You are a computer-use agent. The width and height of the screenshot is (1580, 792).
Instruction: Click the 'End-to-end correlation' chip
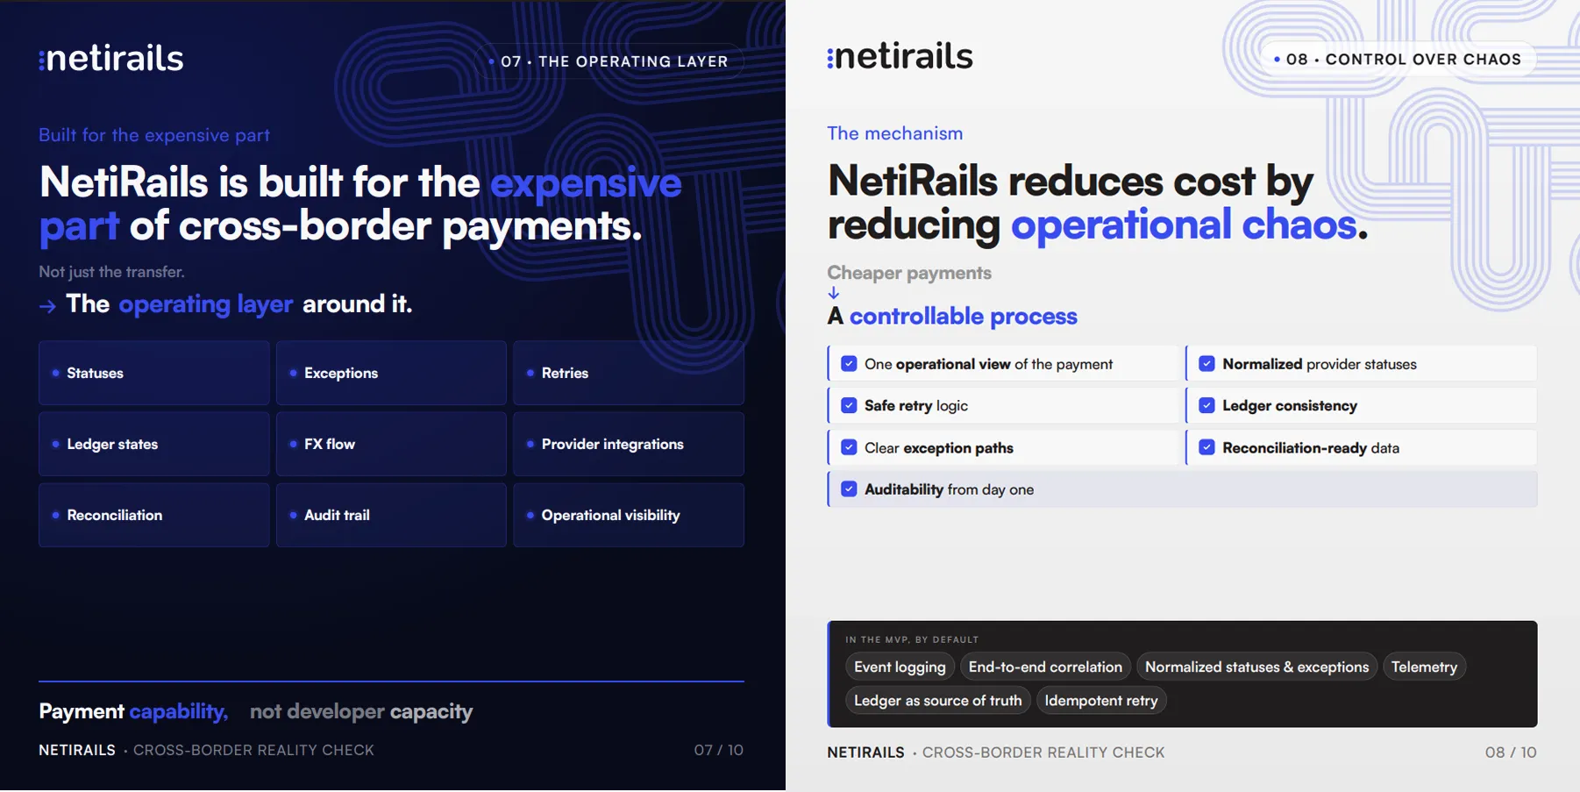point(1045,667)
